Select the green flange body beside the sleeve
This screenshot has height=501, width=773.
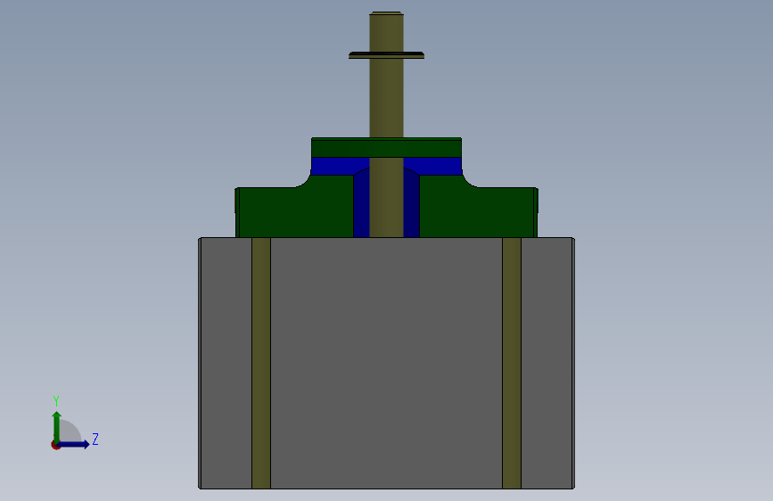296,212
